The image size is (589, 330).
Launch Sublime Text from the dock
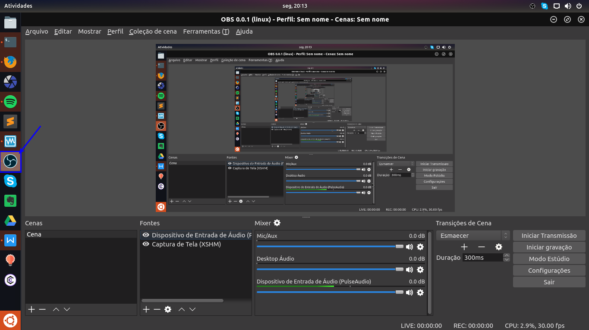point(10,122)
